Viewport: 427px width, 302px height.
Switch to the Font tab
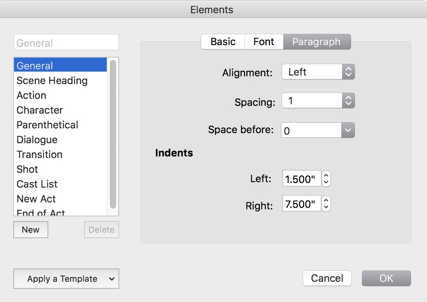(264, 42)
